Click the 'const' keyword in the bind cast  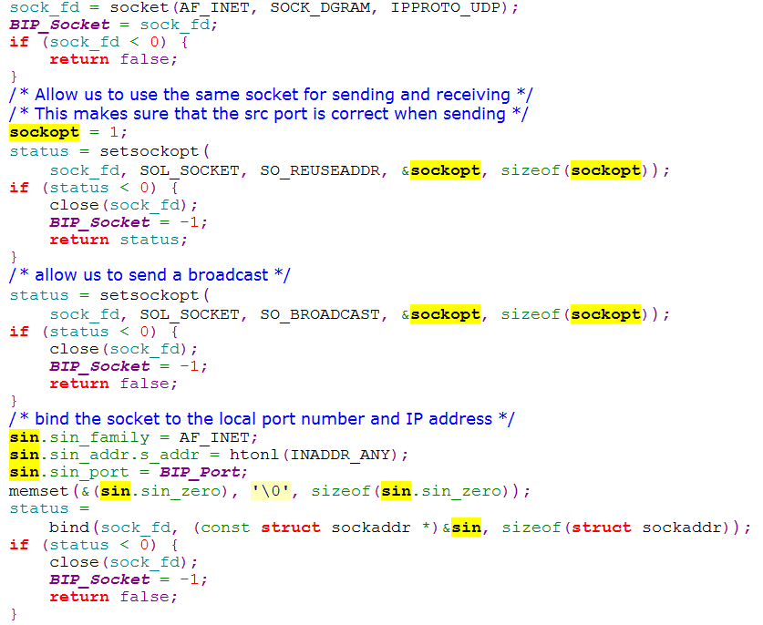click(225, 528)
